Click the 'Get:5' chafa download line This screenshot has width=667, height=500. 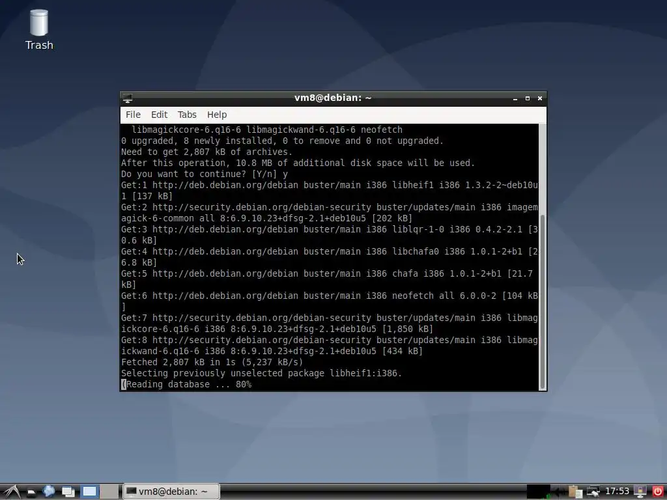(x=327, y=274)
